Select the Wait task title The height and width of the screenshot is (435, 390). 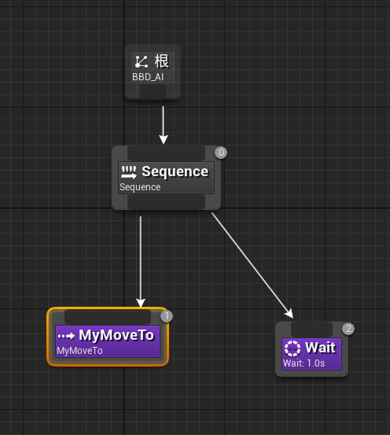[x=320, y=348]
